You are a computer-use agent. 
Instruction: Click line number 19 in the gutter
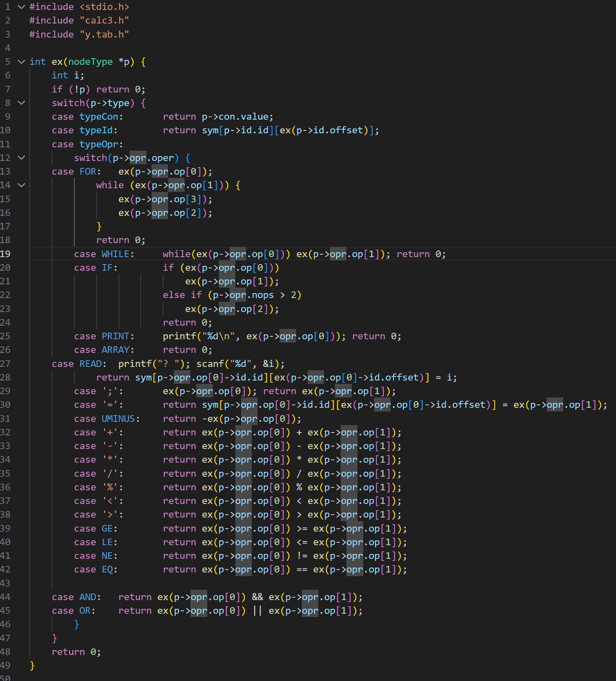5,254
